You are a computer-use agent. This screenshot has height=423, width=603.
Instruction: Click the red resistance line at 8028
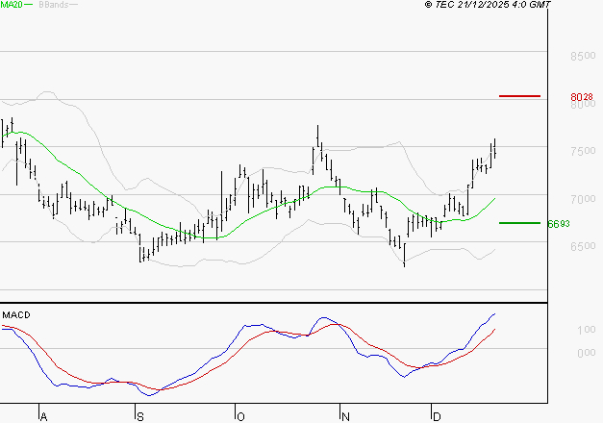coord(519,96)
